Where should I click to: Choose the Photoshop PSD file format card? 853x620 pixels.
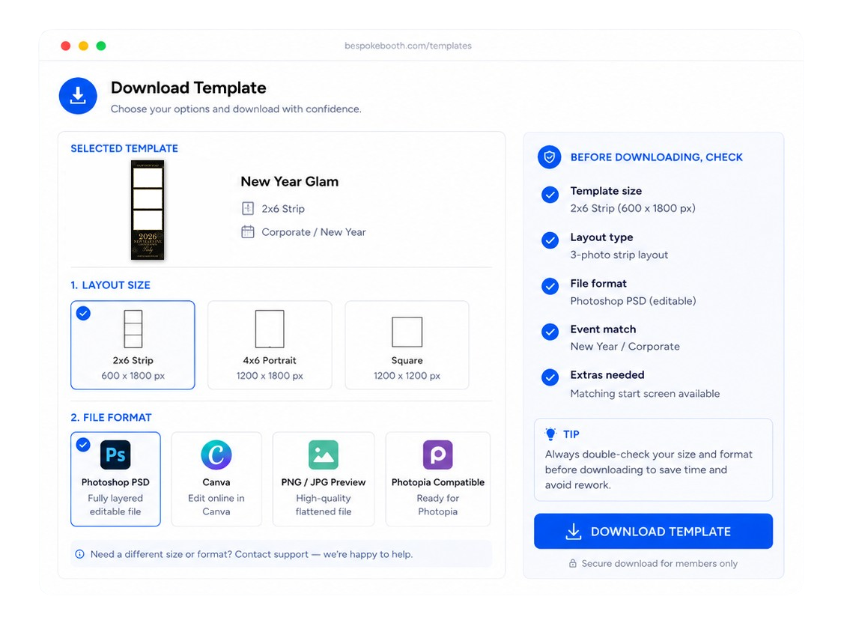coord(115,479)
